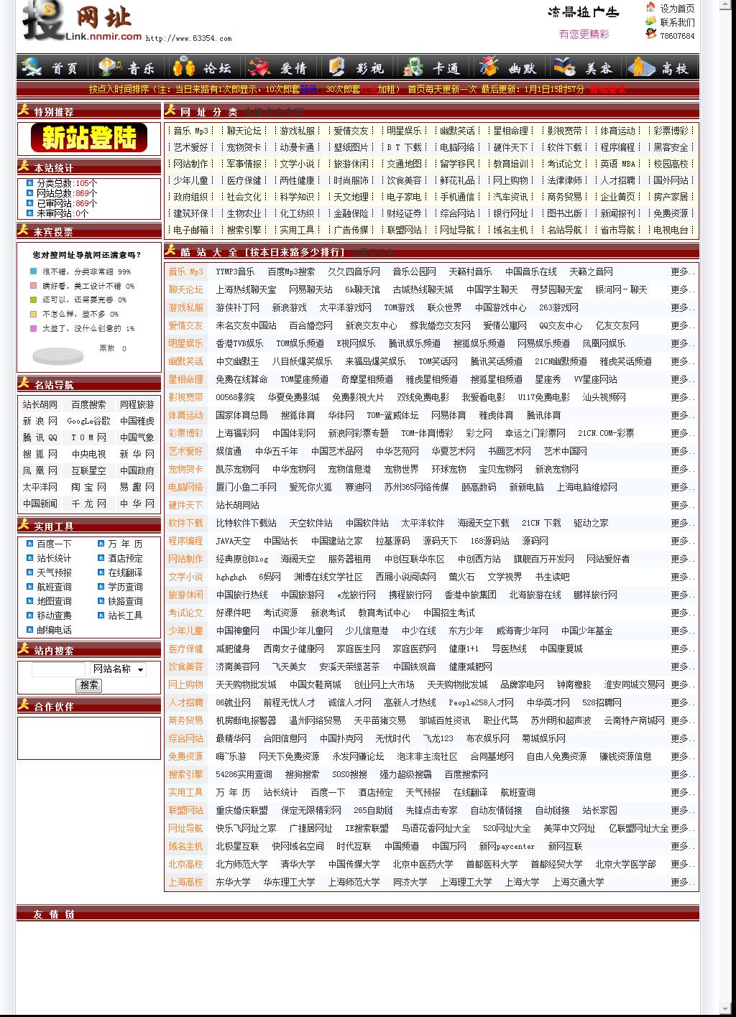The width and height of the screenshot is (736, 1017).
Task: Open the 腾讯QQ link in 名站导航
Action: point(40,437)
